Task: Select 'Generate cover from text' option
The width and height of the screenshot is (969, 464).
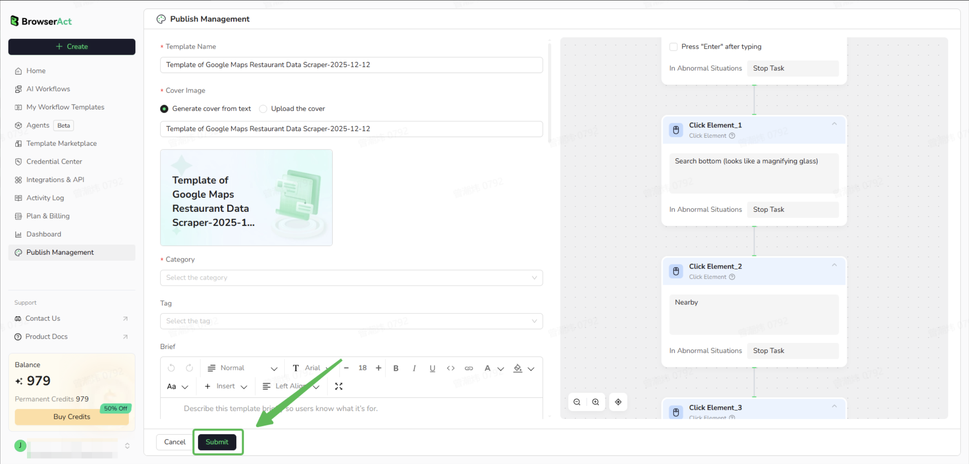Action: tap(164, 109)
